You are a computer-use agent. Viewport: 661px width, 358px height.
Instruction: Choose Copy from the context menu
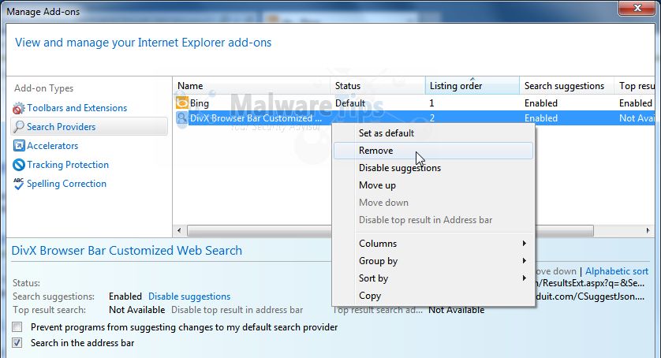[433, 296]
